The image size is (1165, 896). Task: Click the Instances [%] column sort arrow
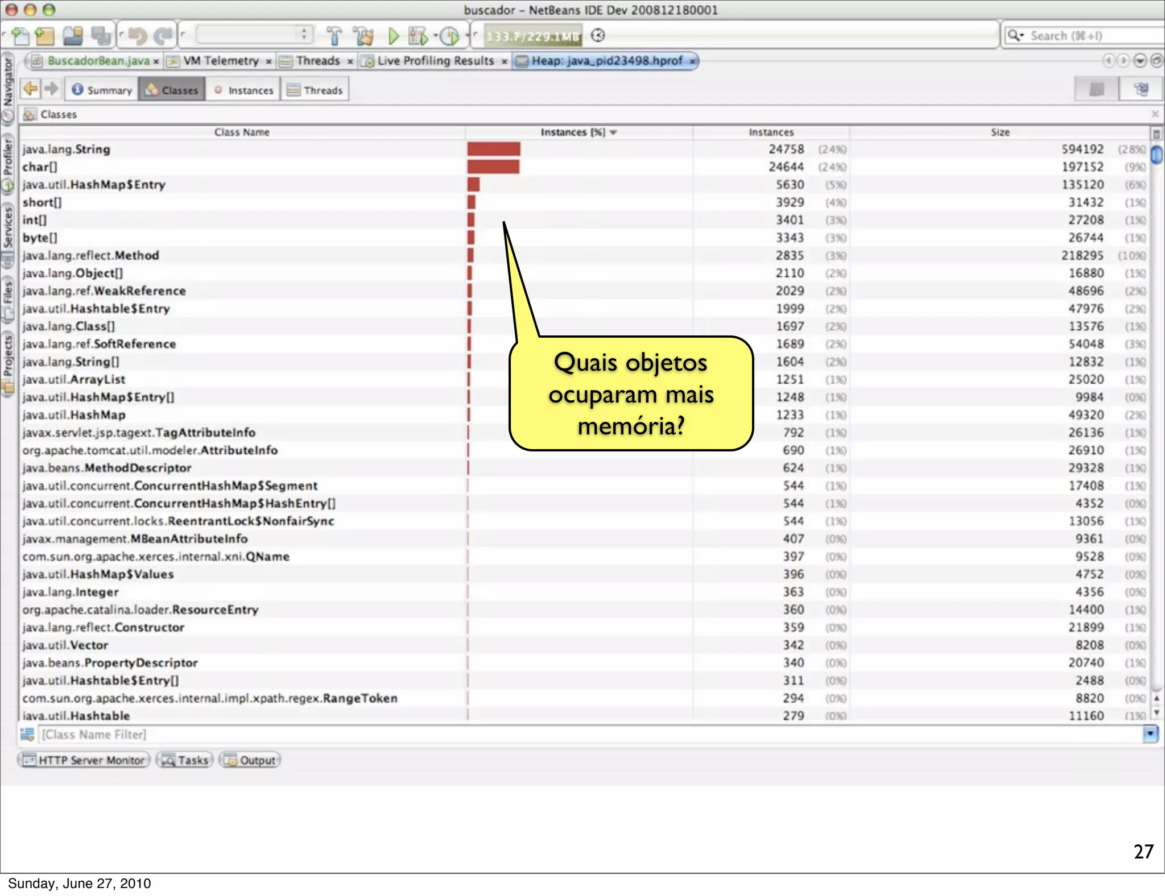click(613, 132)
